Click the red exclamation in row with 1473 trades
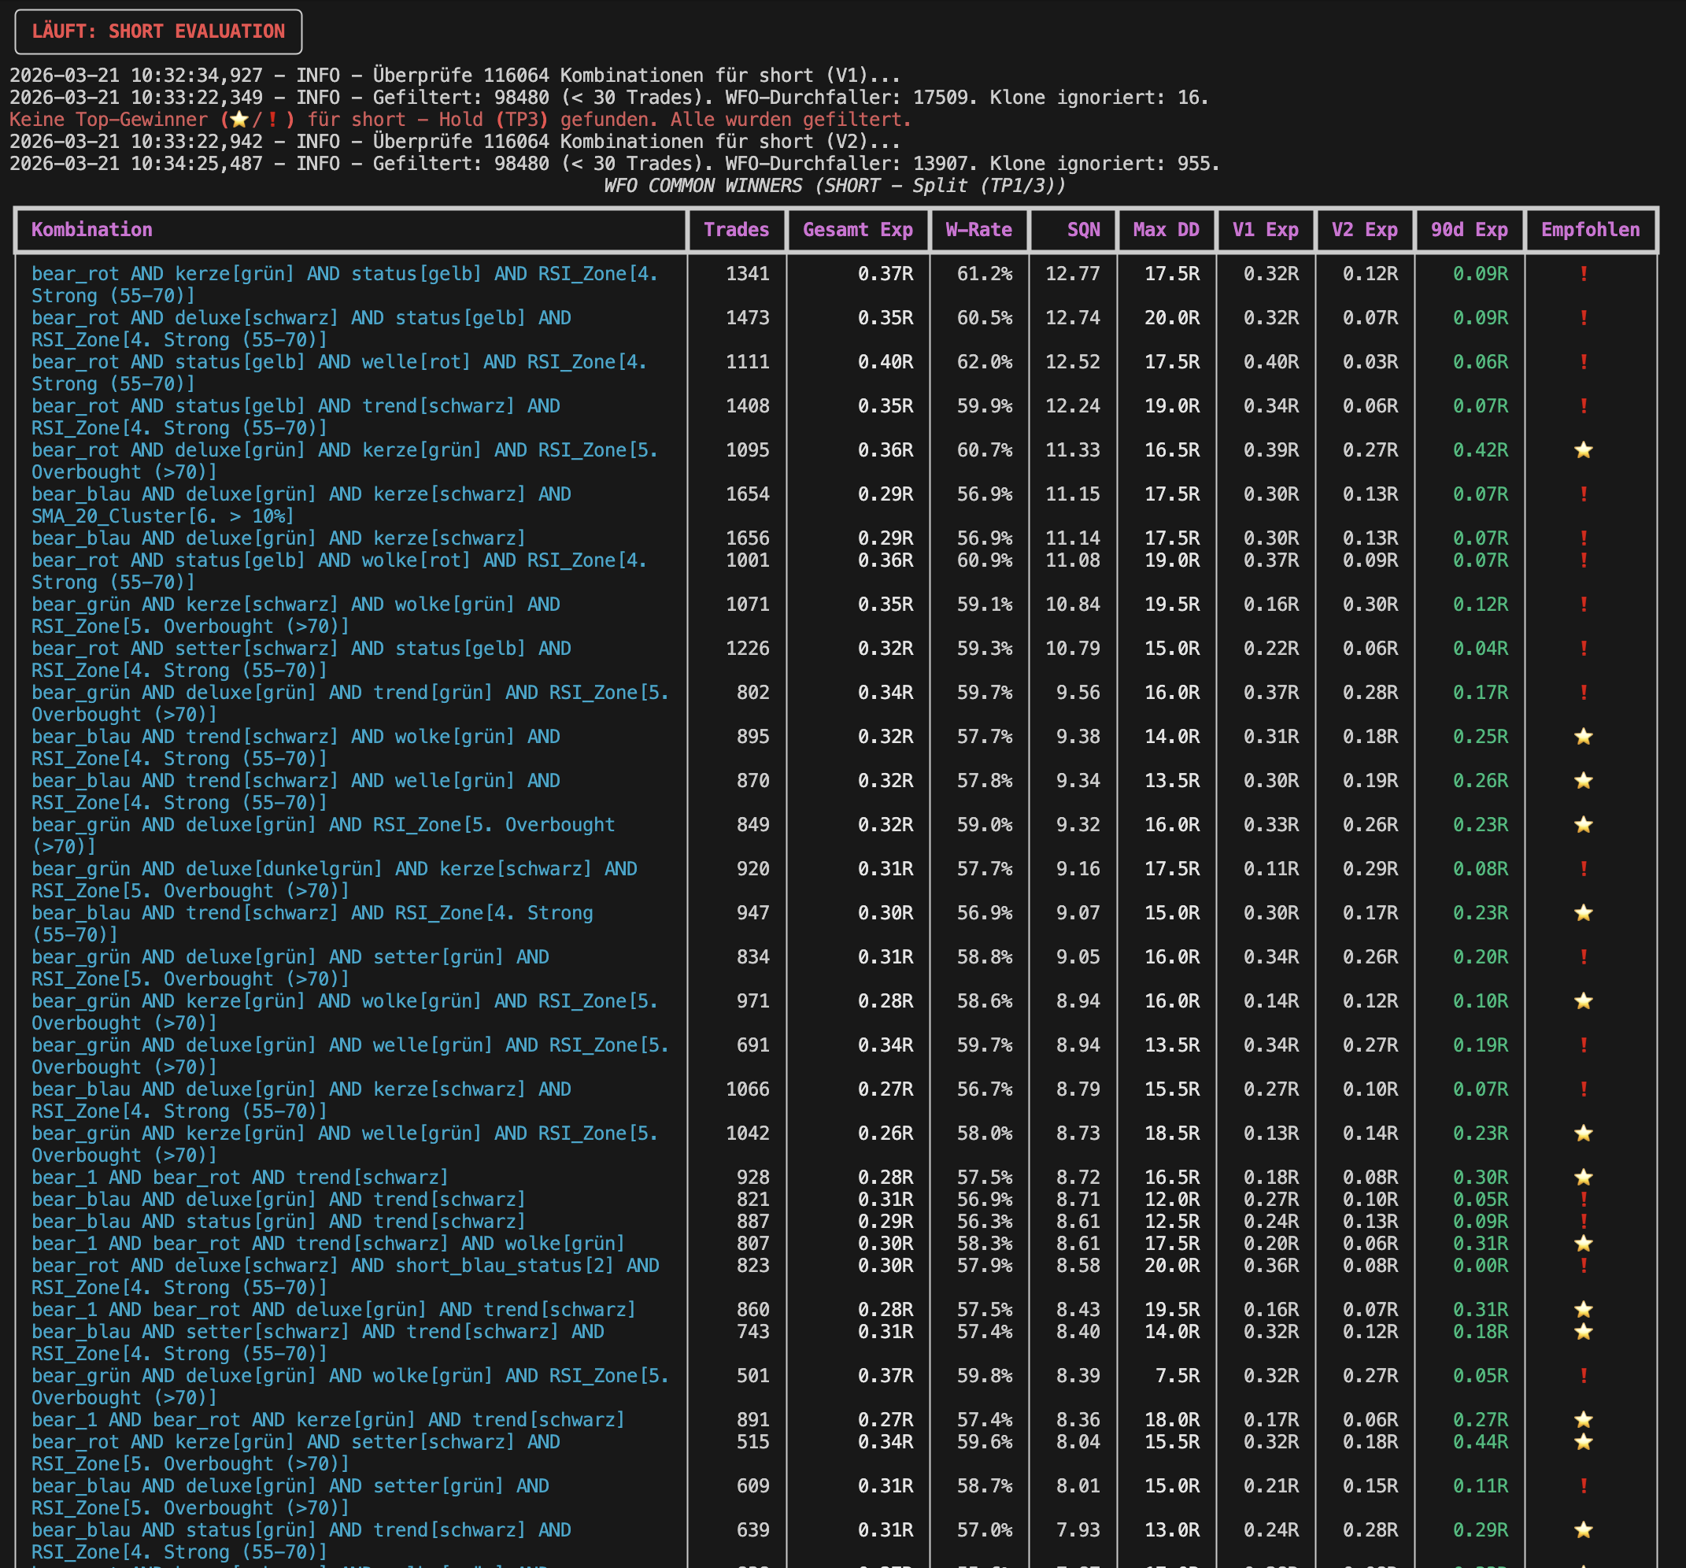The width and height of the screenshot is (1686, 1568). click(x=1583, y=318)
